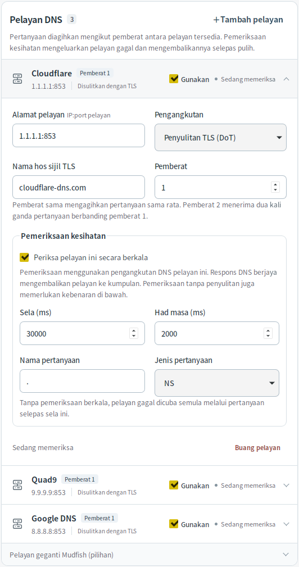Click Buang pelayan to remove server

click(257, 448)
